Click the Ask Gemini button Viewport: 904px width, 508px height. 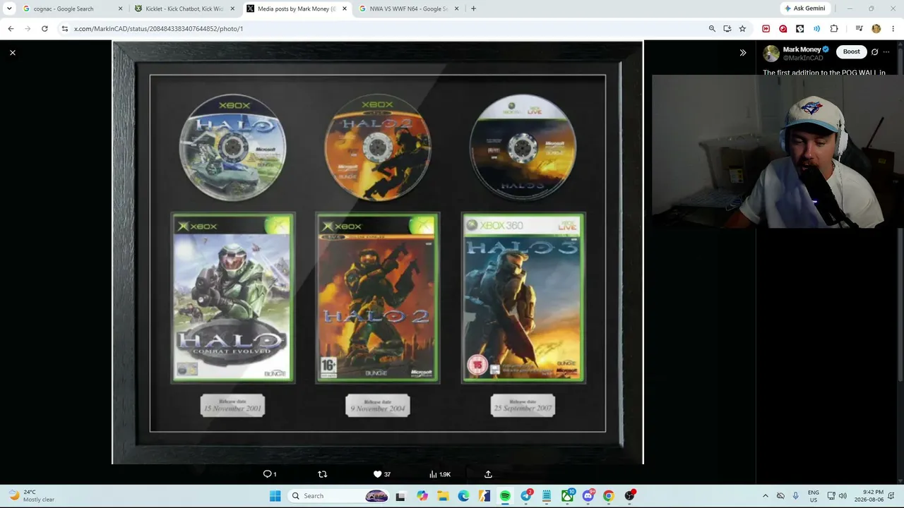tap(804, 8)
